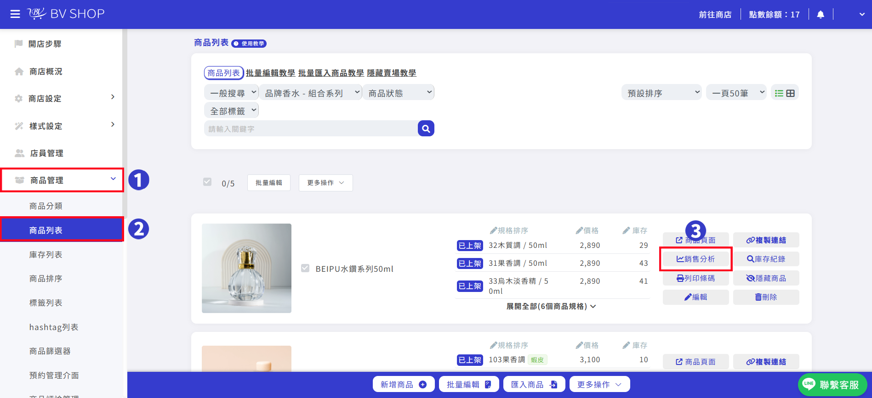Click 刪除 trash button for BEIPU
872x398 pixels.
point(766,297)
